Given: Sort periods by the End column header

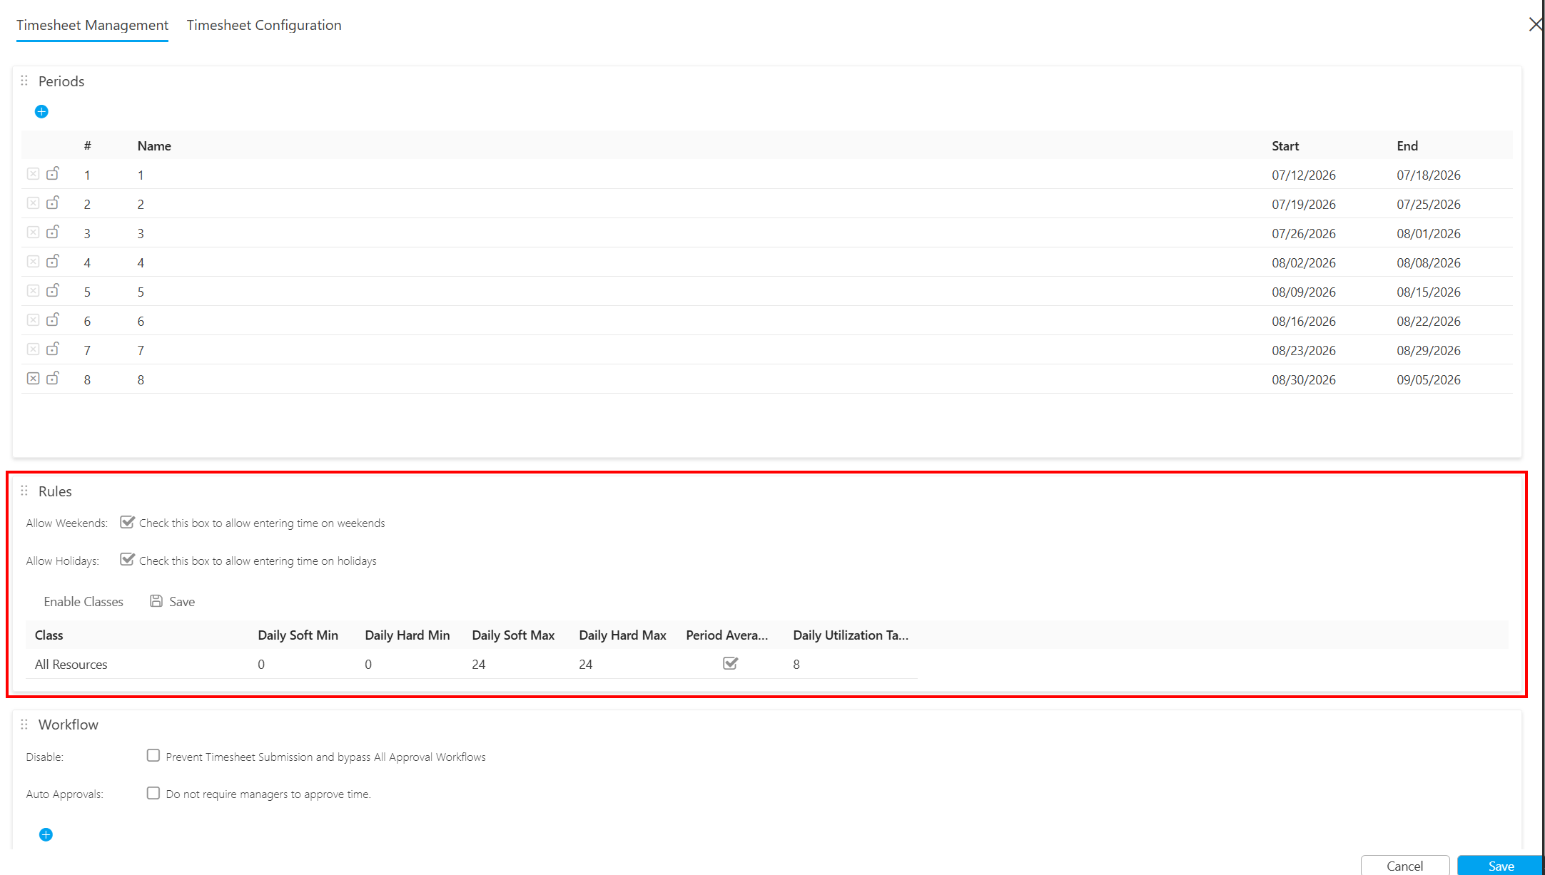Looking at the screenshot, I should [1407, 145].
